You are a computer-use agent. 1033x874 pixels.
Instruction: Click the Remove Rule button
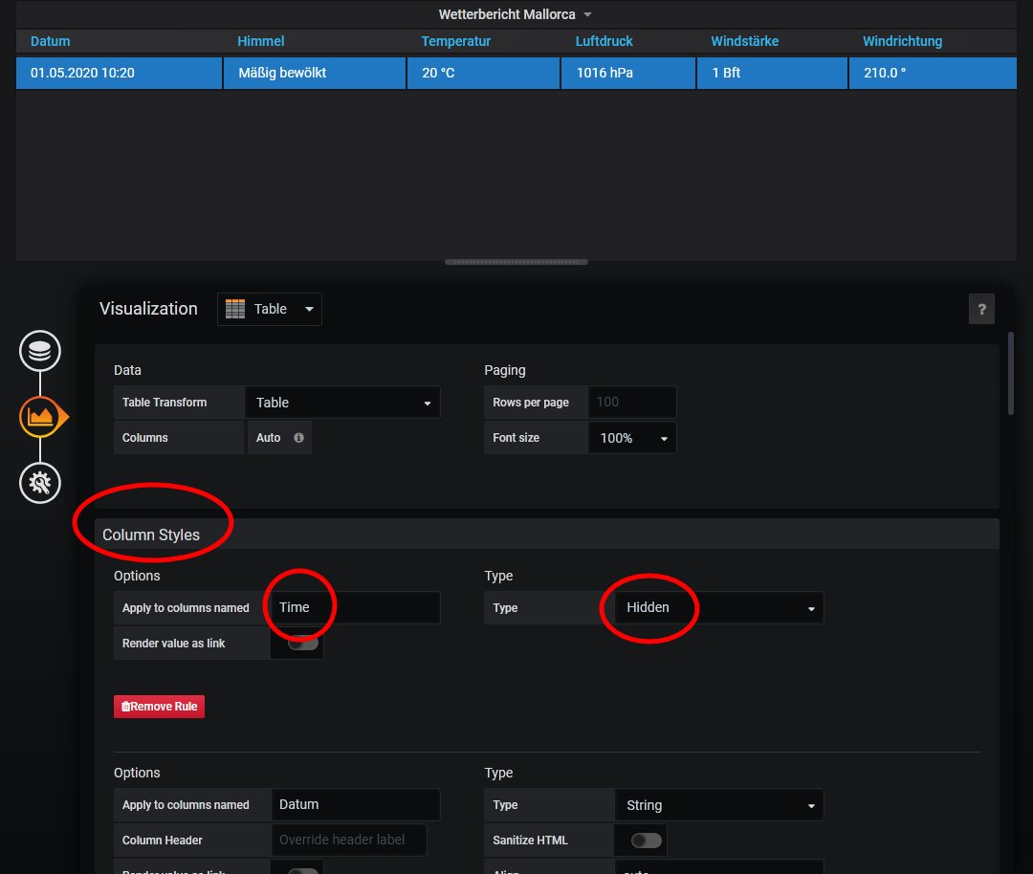coord(159,707)
